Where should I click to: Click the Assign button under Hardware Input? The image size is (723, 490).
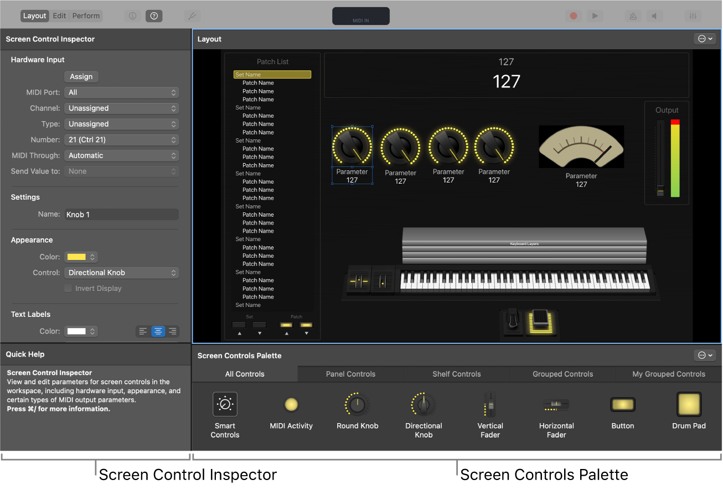click(81, 76)
